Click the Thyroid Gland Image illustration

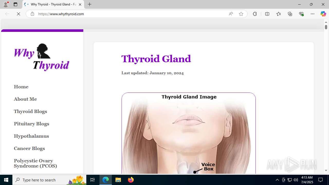click(x=189, y=133)
